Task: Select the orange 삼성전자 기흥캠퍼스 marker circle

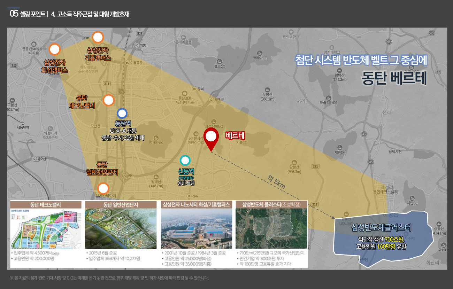Action: [98, 37]
